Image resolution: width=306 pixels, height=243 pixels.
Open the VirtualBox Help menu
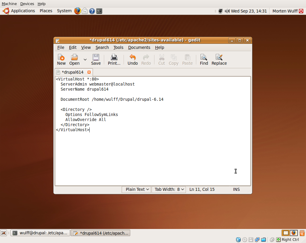click(x=42, y=4)
